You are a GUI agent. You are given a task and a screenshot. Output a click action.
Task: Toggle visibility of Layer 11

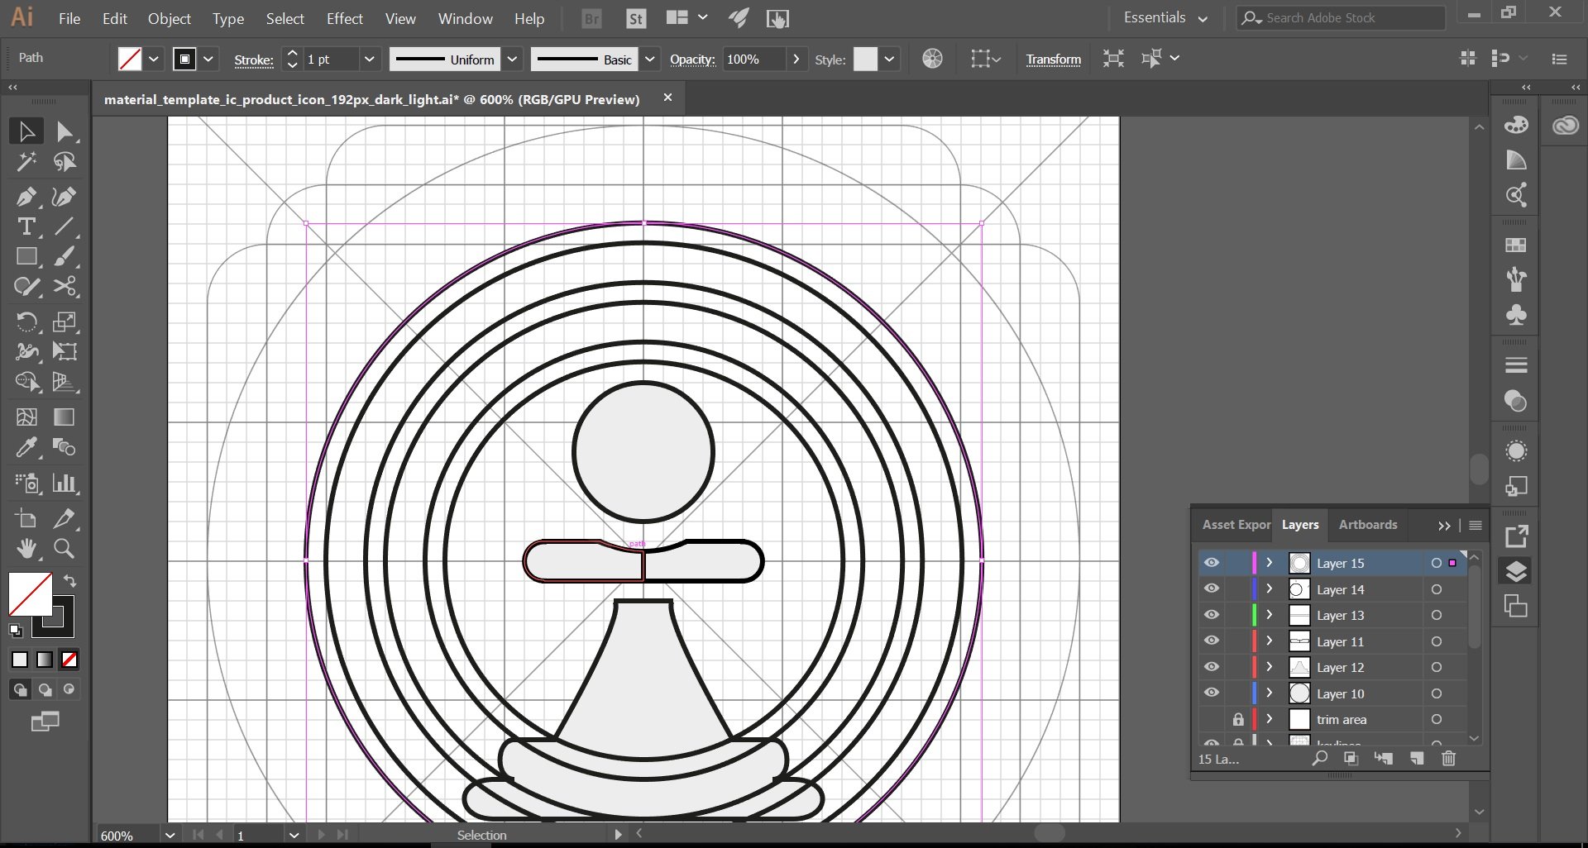(1212, 641)
